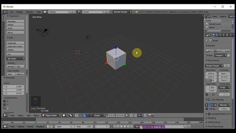Click the Blender logo icon in the info header
Image resolution: width=236 pixels, height=133 pixels.
(136, 12)
